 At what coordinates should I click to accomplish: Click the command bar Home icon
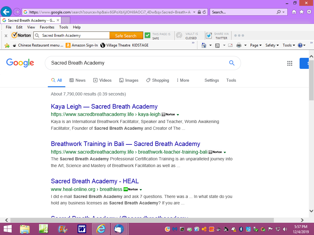pos(204,45)
